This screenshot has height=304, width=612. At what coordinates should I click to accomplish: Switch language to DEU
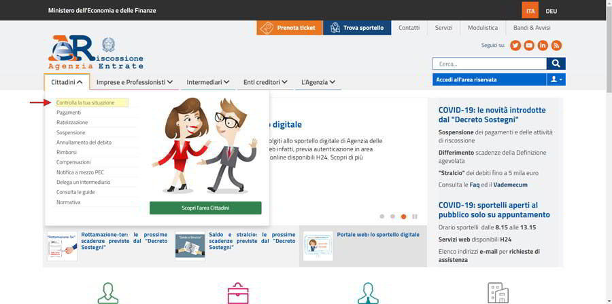coord(551,12)
